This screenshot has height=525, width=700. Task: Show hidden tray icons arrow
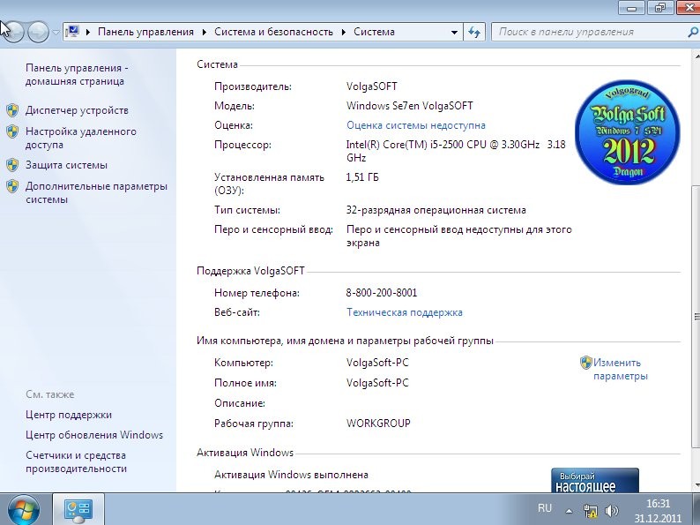click(569, 511)
